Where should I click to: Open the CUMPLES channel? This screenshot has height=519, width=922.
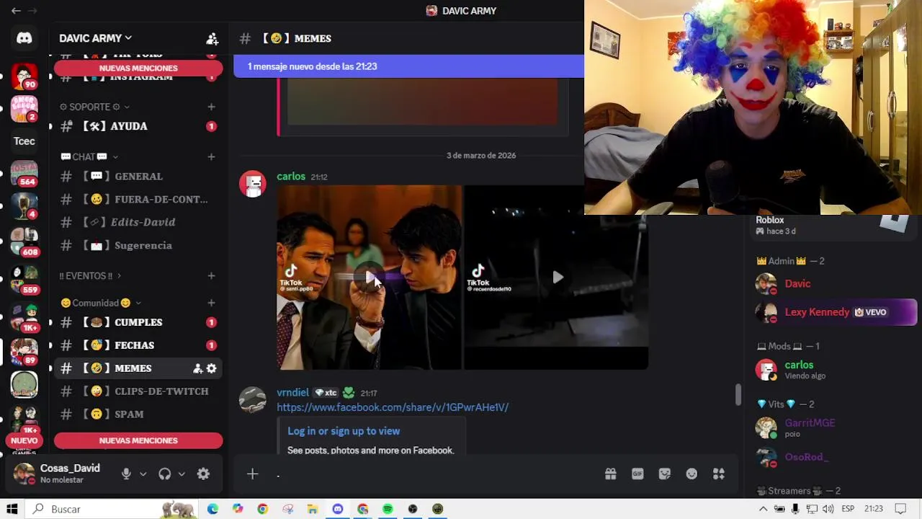pos(137,322)
